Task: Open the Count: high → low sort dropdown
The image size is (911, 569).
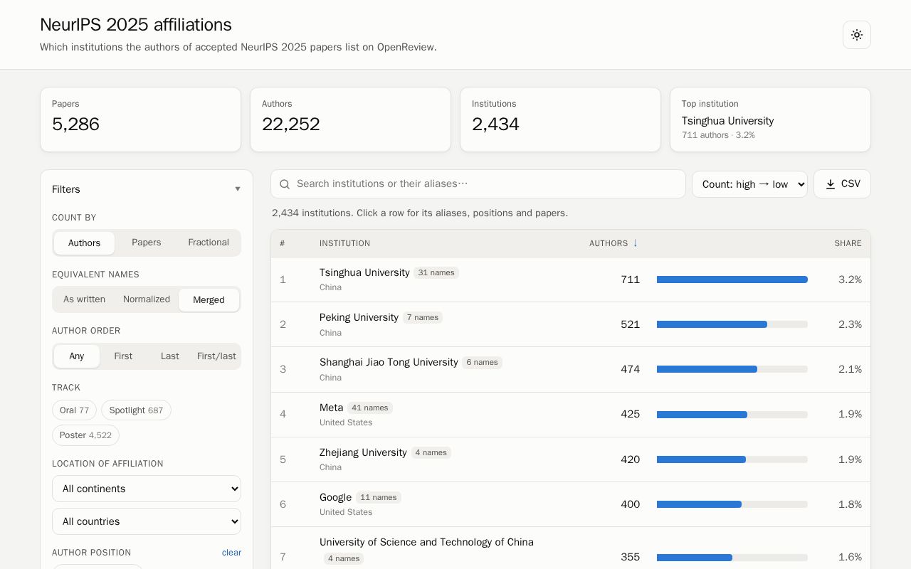Action: click(749, 184)
